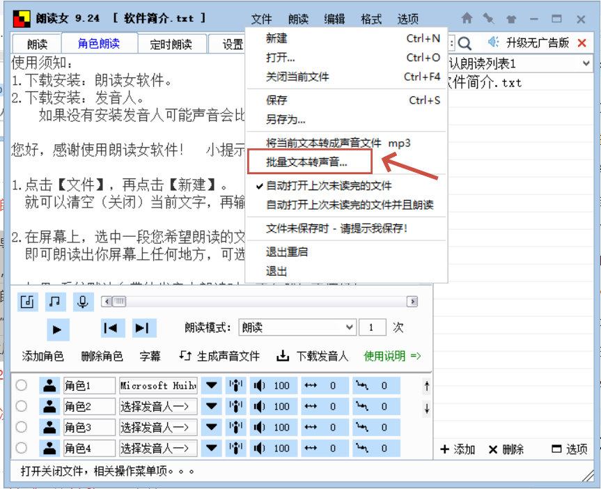
Task: Jump to next with skip-forward button
Action: click(x=144, y=328)
